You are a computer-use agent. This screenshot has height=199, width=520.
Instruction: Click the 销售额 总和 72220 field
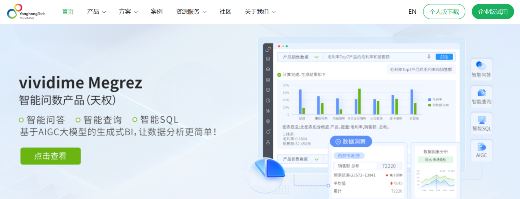pyautogui.click(x=368, y=166)
